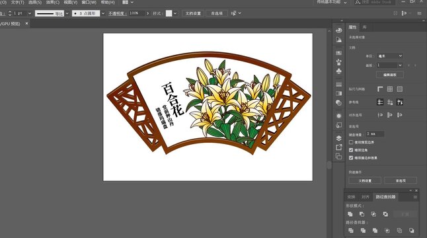The width and height of the screenshot is (427, 238).
Task: Open the Color Guide panel icon
Action: tap(339, 40)
